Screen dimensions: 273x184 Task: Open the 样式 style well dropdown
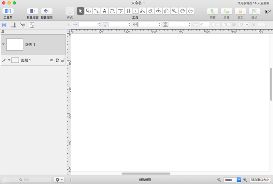[70, 11]
